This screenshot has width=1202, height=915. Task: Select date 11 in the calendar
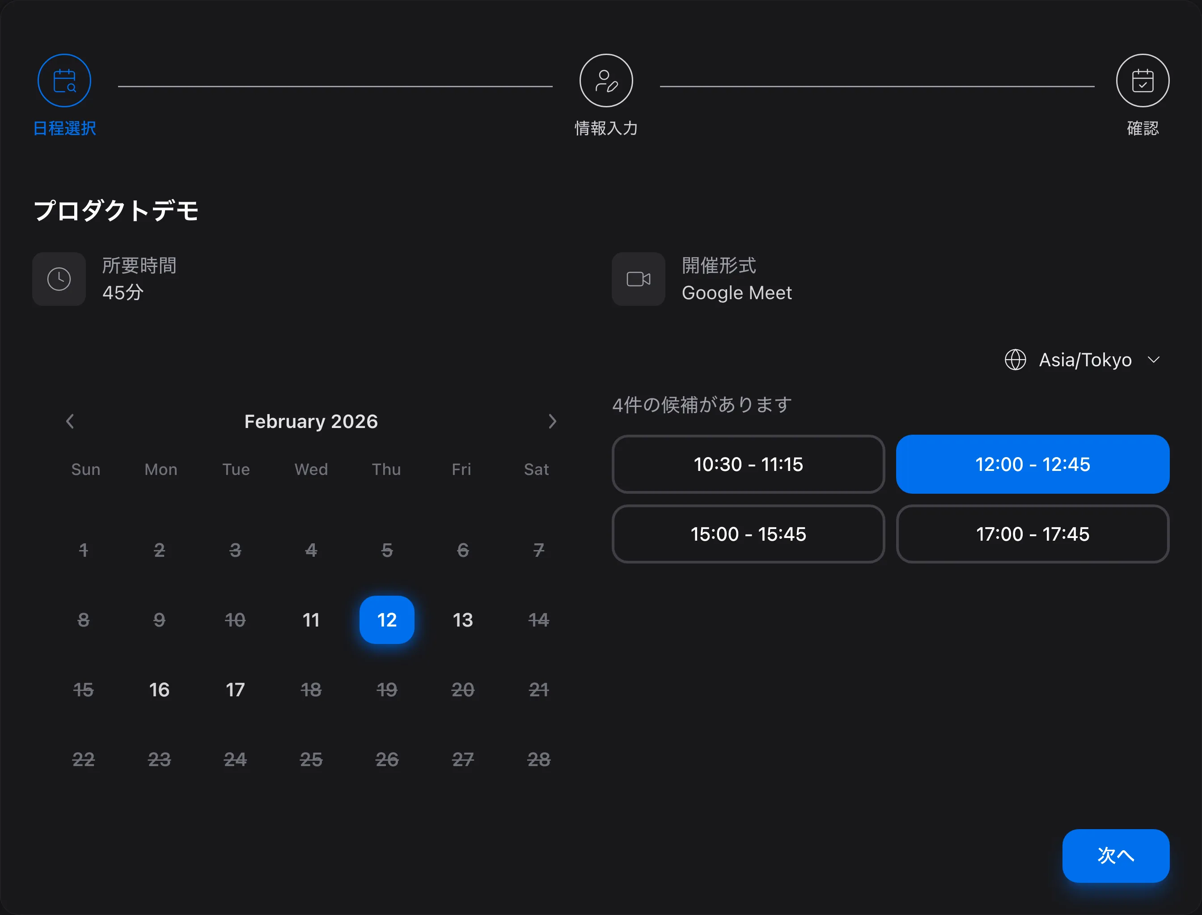coord(310,620)
